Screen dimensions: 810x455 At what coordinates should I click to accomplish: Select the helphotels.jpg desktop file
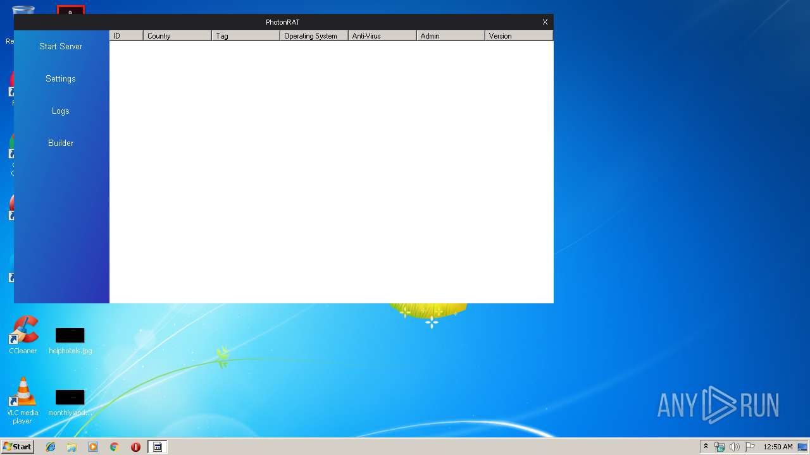coord(70,340)
